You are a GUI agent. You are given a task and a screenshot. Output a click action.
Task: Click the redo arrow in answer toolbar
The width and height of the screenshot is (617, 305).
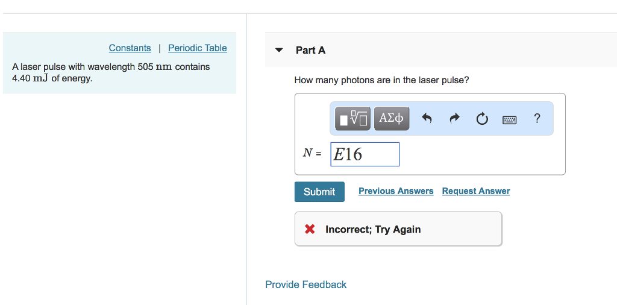(x=454, y=119)
